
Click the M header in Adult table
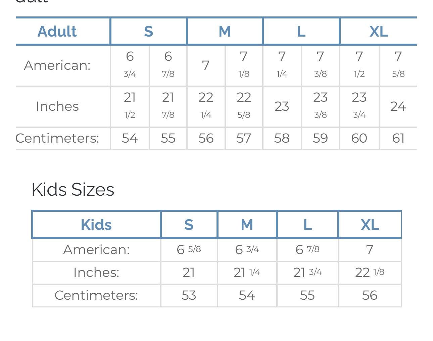pyautogui.click(x=225, y=31)
